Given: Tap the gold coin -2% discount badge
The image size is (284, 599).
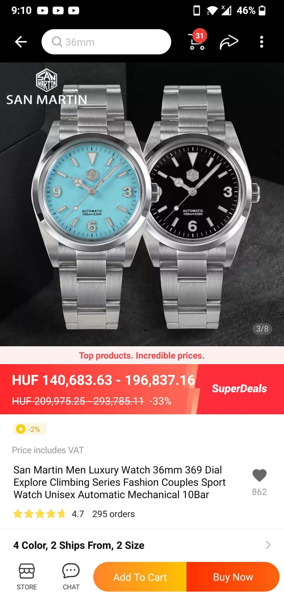Looking at the screenshot, I should pos(29,429).
